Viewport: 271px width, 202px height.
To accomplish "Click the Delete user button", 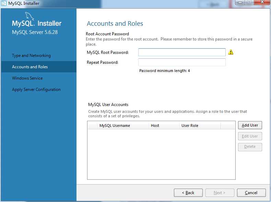I will [250, 147].
